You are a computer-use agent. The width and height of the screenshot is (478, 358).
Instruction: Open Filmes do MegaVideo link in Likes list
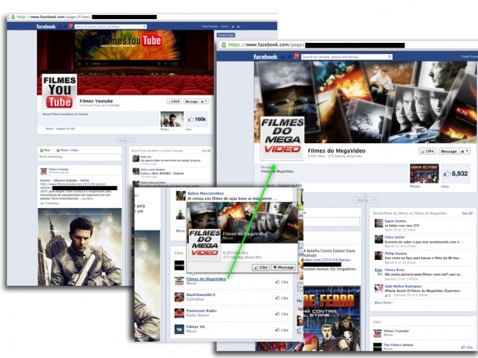point(206,278)
